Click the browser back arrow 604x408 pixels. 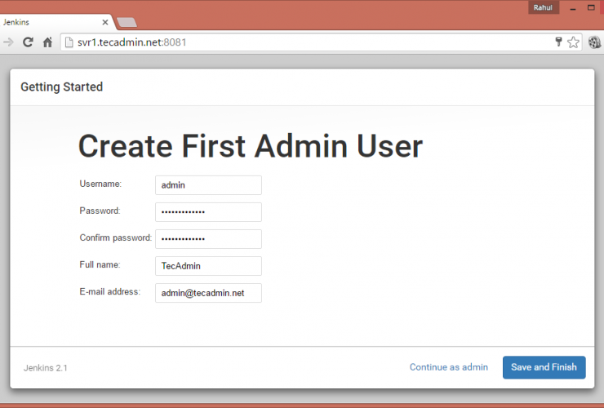[8, 42]
